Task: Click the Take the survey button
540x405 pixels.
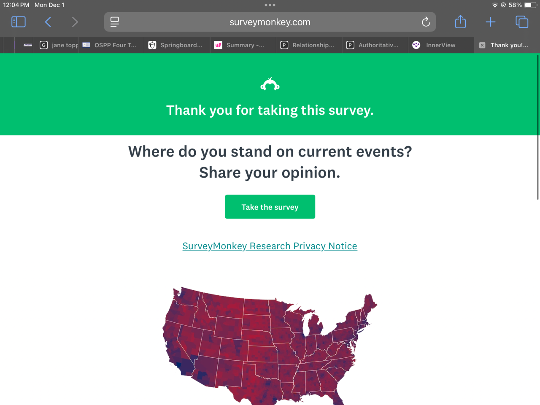Action: click(x=270, y=207)
